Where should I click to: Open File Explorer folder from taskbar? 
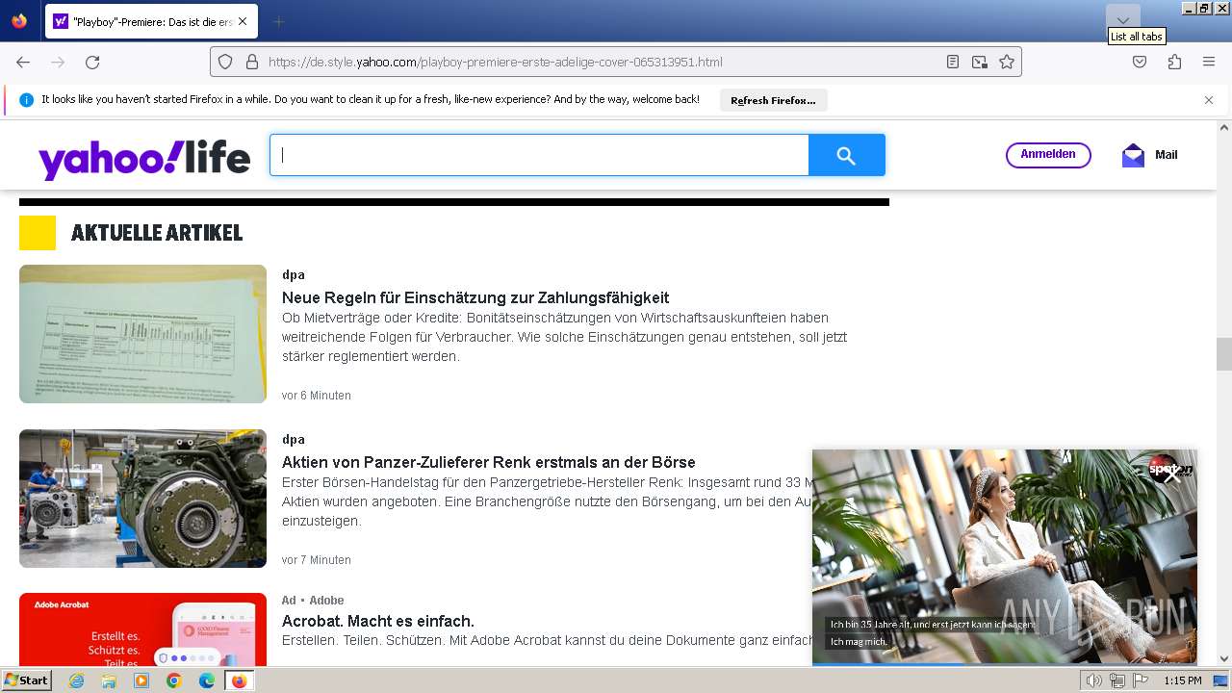[x=109, y=680]
